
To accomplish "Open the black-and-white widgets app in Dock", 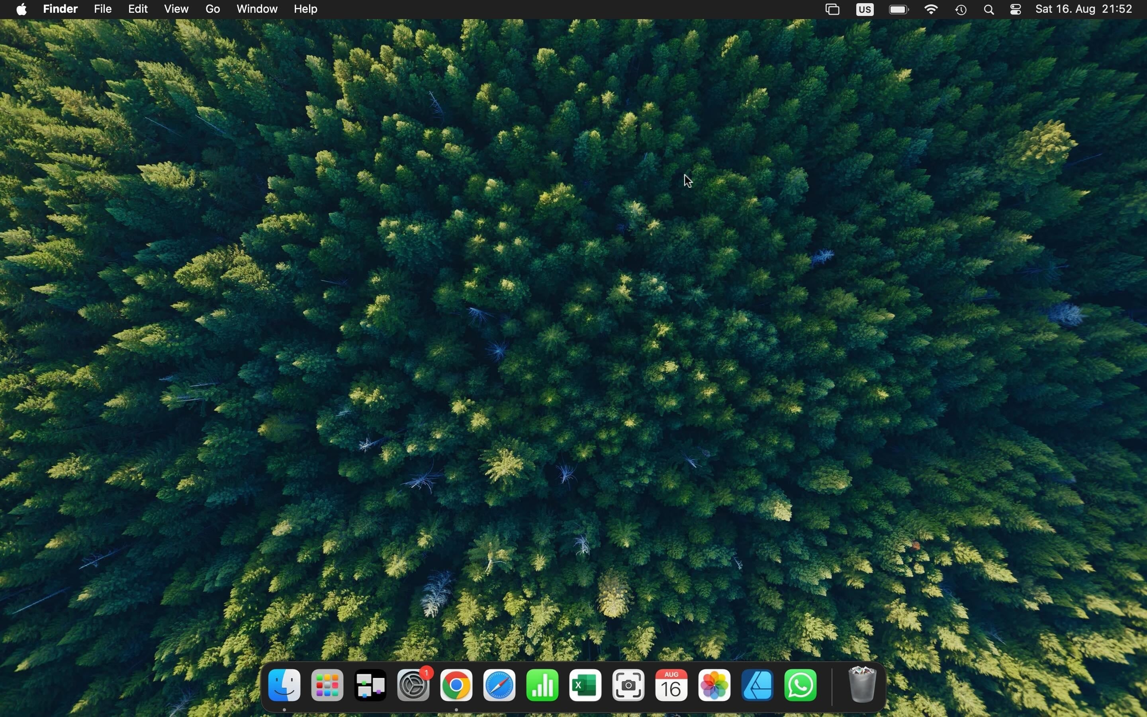I will [370, 685].
